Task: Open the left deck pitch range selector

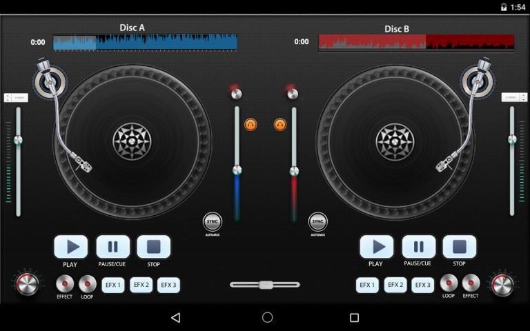Action: [x=17, y=97]
